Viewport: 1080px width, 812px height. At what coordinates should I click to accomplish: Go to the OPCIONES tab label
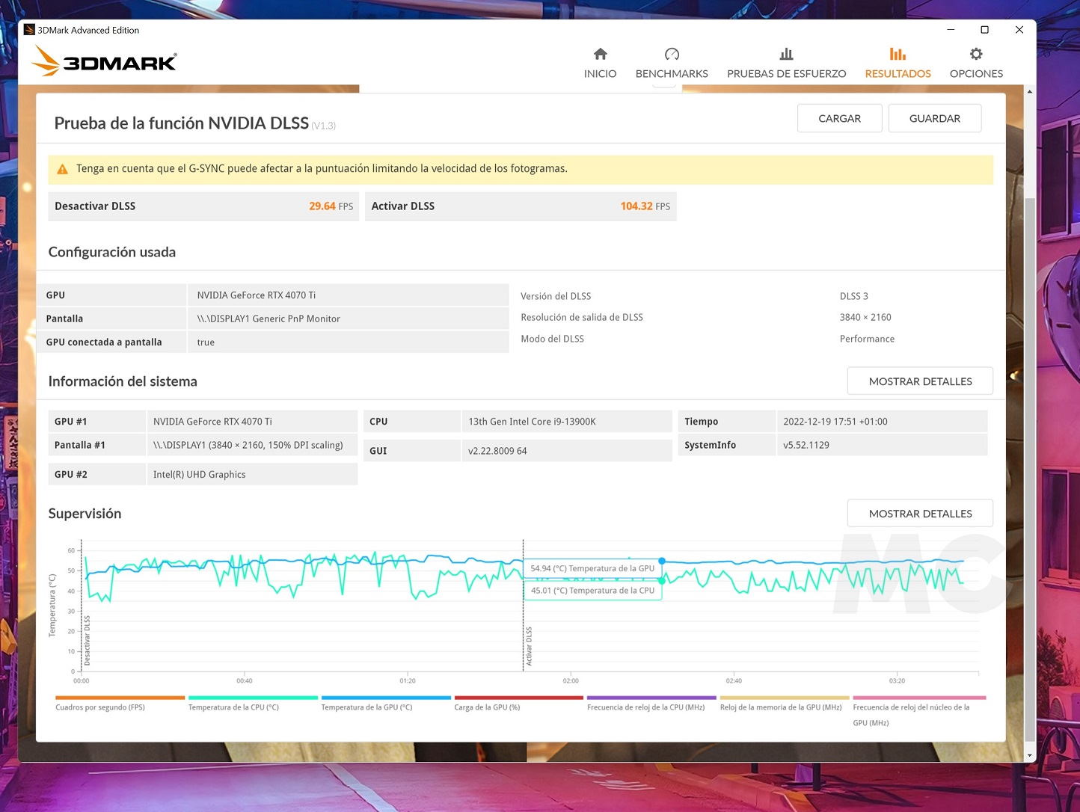(x=976, y=74)
